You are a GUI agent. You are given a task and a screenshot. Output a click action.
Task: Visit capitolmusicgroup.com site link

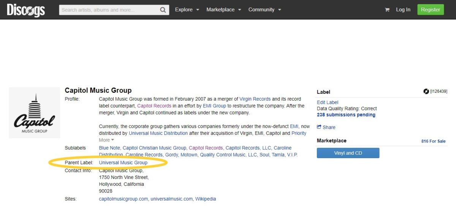(123, 199)
